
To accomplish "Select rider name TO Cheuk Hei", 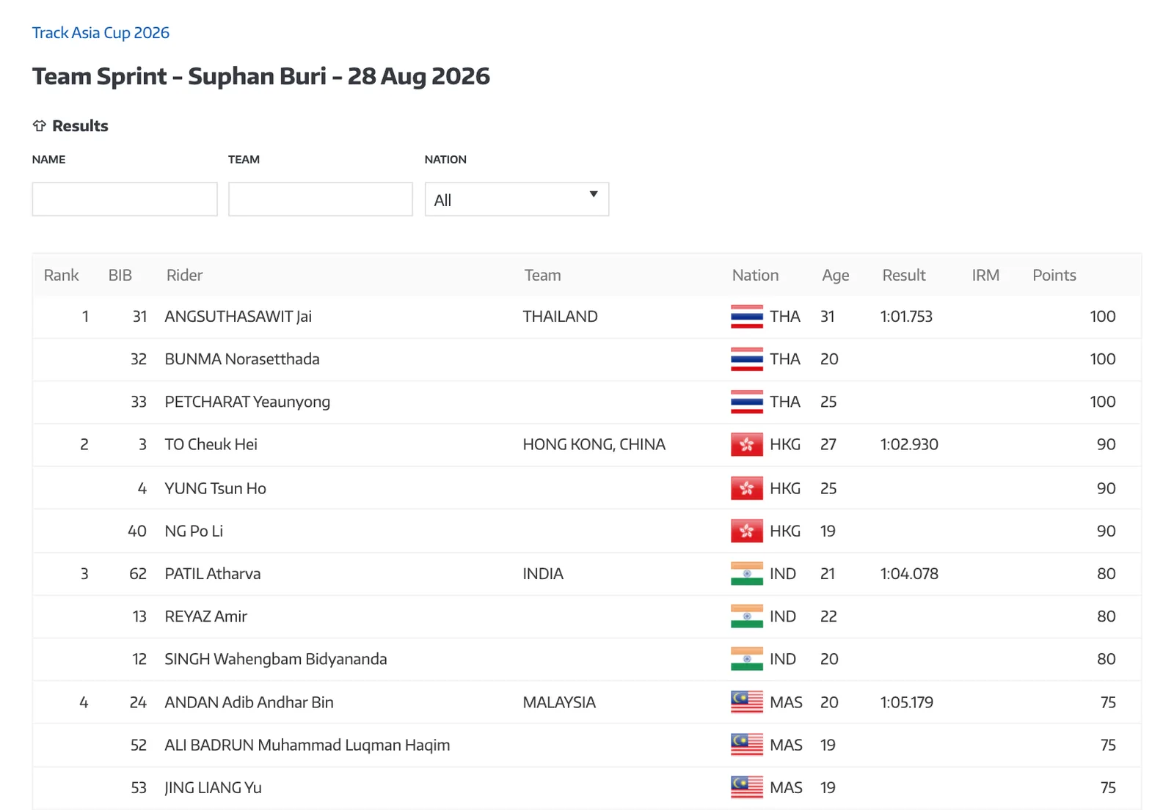I will click(x=211, y=445).
